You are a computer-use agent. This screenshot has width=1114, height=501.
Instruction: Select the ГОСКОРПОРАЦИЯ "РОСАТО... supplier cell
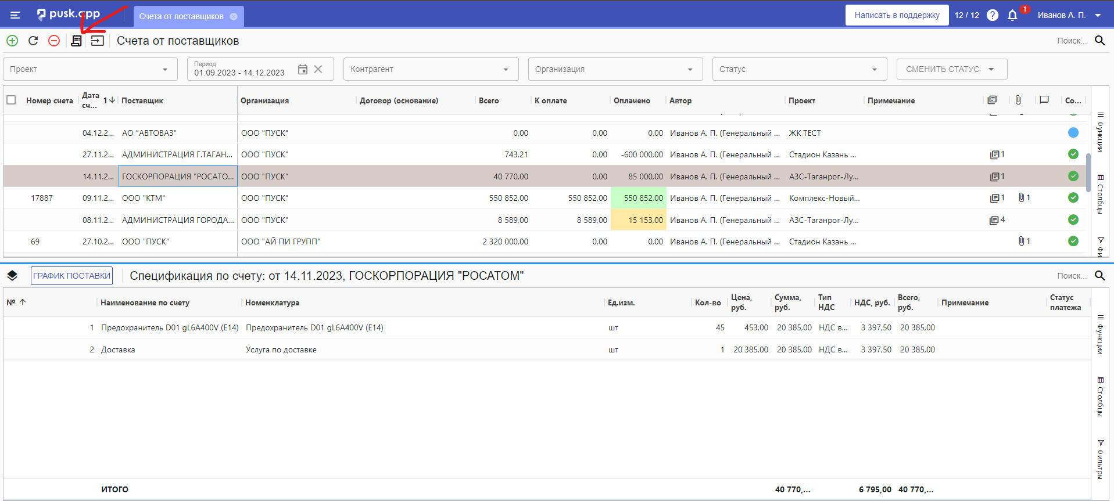click(x=178, y=176)
